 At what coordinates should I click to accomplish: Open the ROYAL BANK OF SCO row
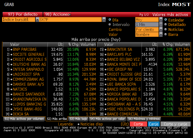[144, 79]
